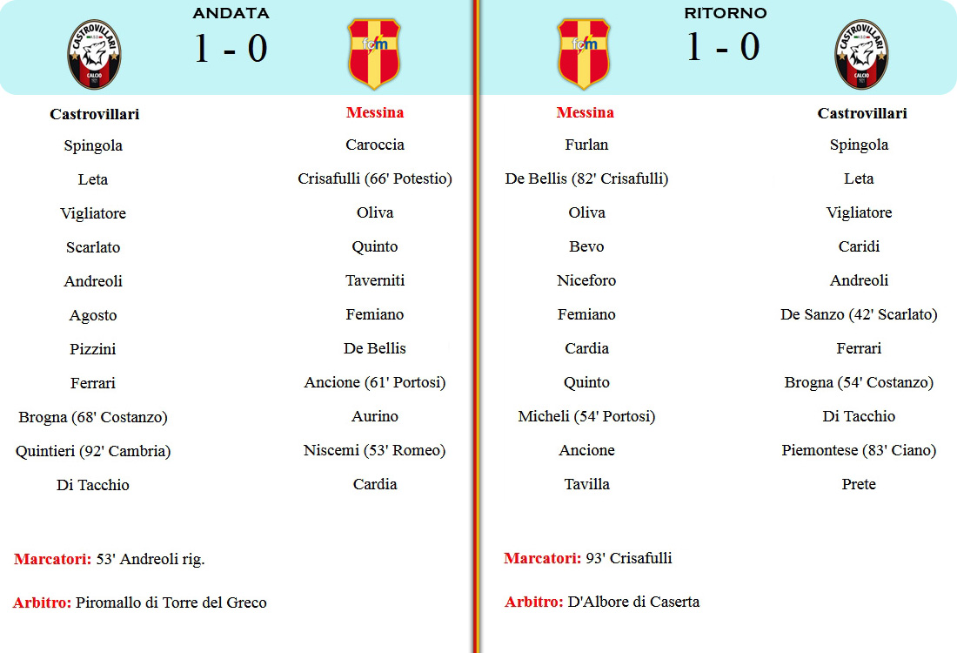Image resolution: width=957 pixels, height=653 pixels.
Task: Click referee D'Albore di Caserta
Action: pos(633,602)
